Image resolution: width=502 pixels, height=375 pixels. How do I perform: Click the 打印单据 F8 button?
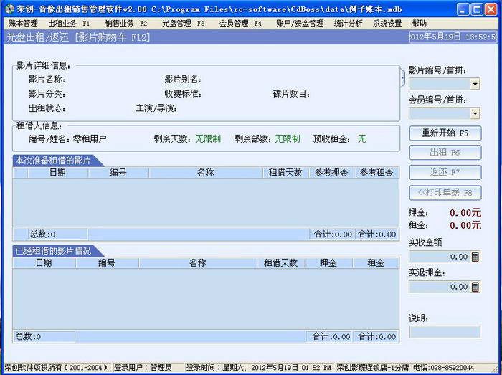pos(445,193)
